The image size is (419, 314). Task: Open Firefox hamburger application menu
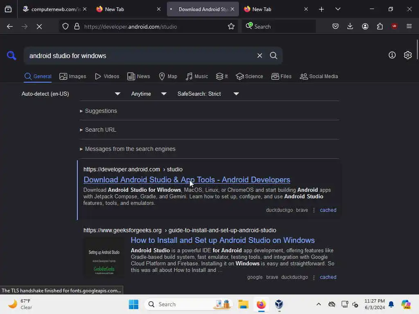click(x=409, y=26)
